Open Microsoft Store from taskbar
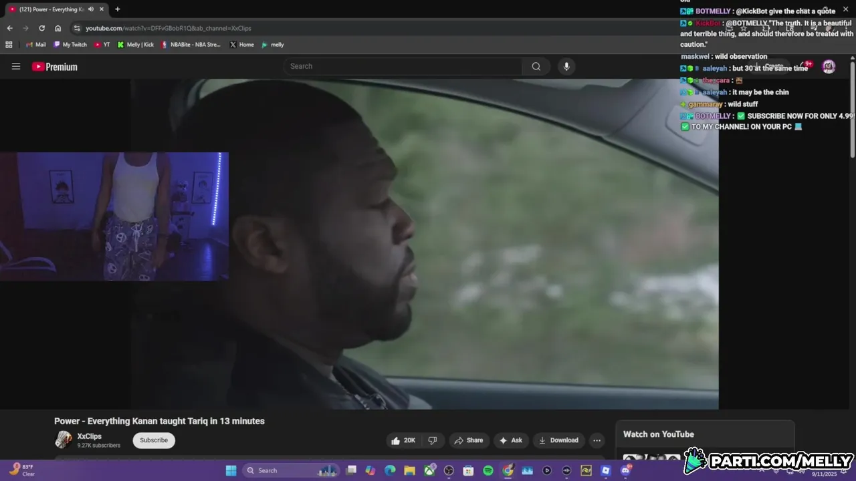Image resolution: width=856 pixels, height=481 pixels. click(468, 470)
